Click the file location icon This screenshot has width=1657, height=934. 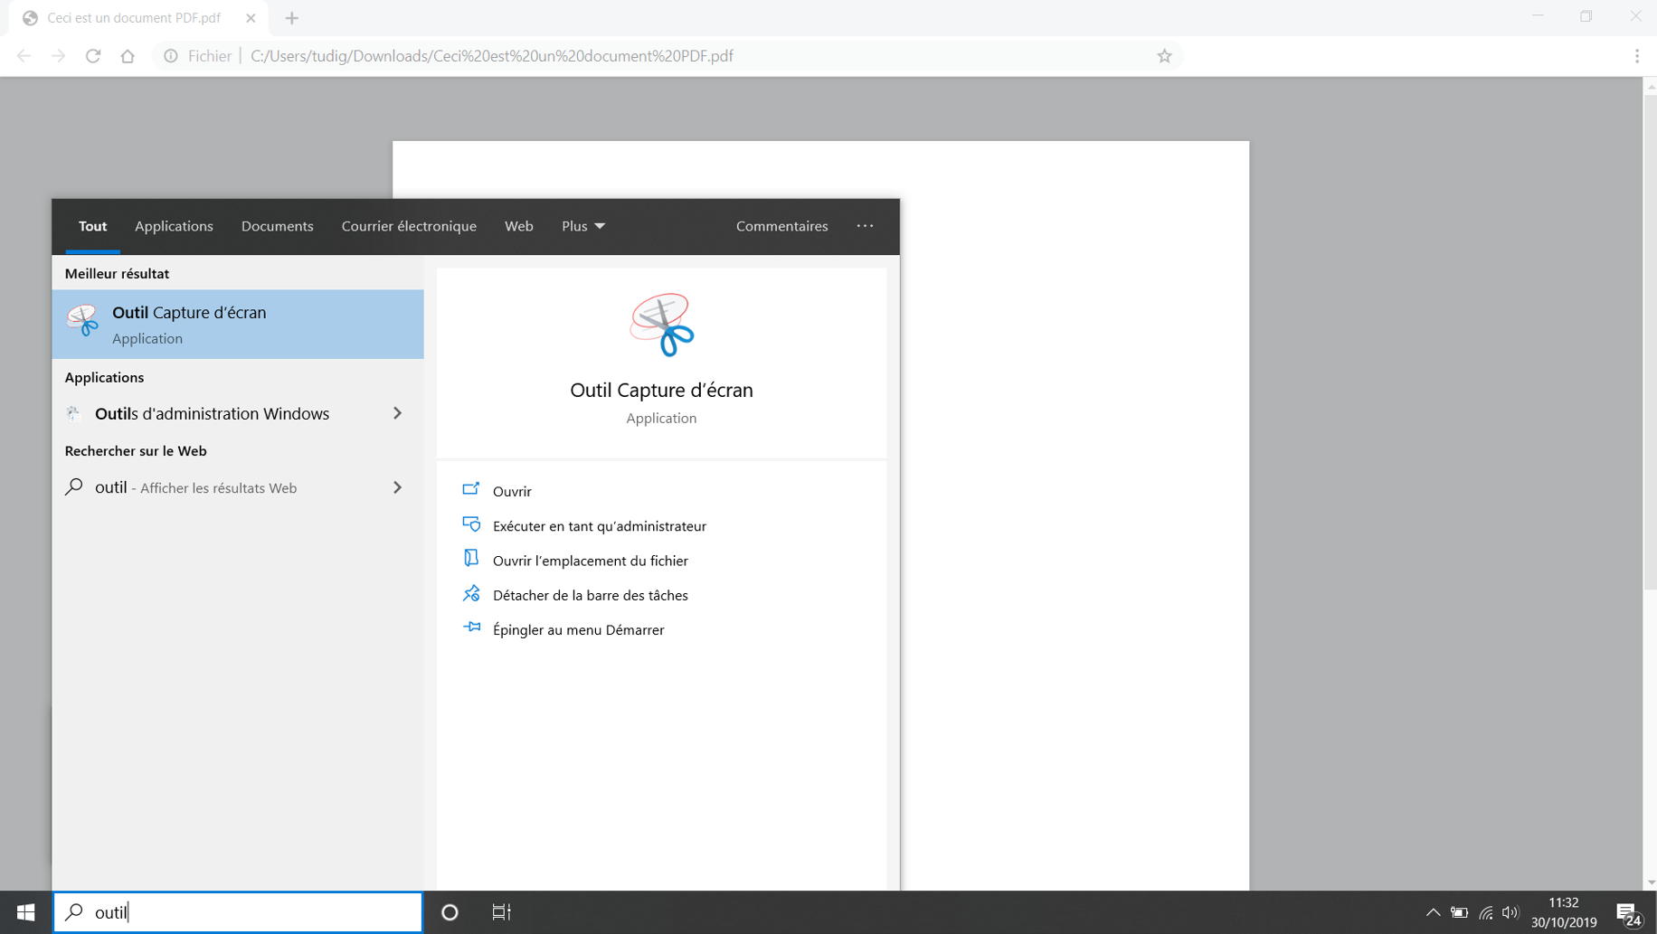(471, 559)
